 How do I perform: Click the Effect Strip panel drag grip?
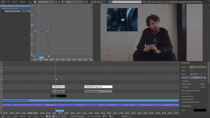(206, 106)
